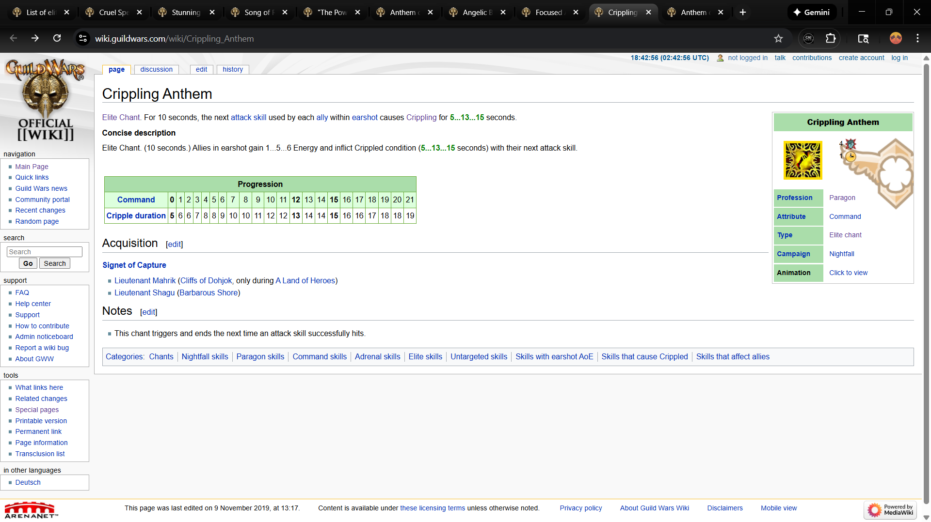Open the Extensions puzzle icon
931x522 pixels.
tap(831, 38)
